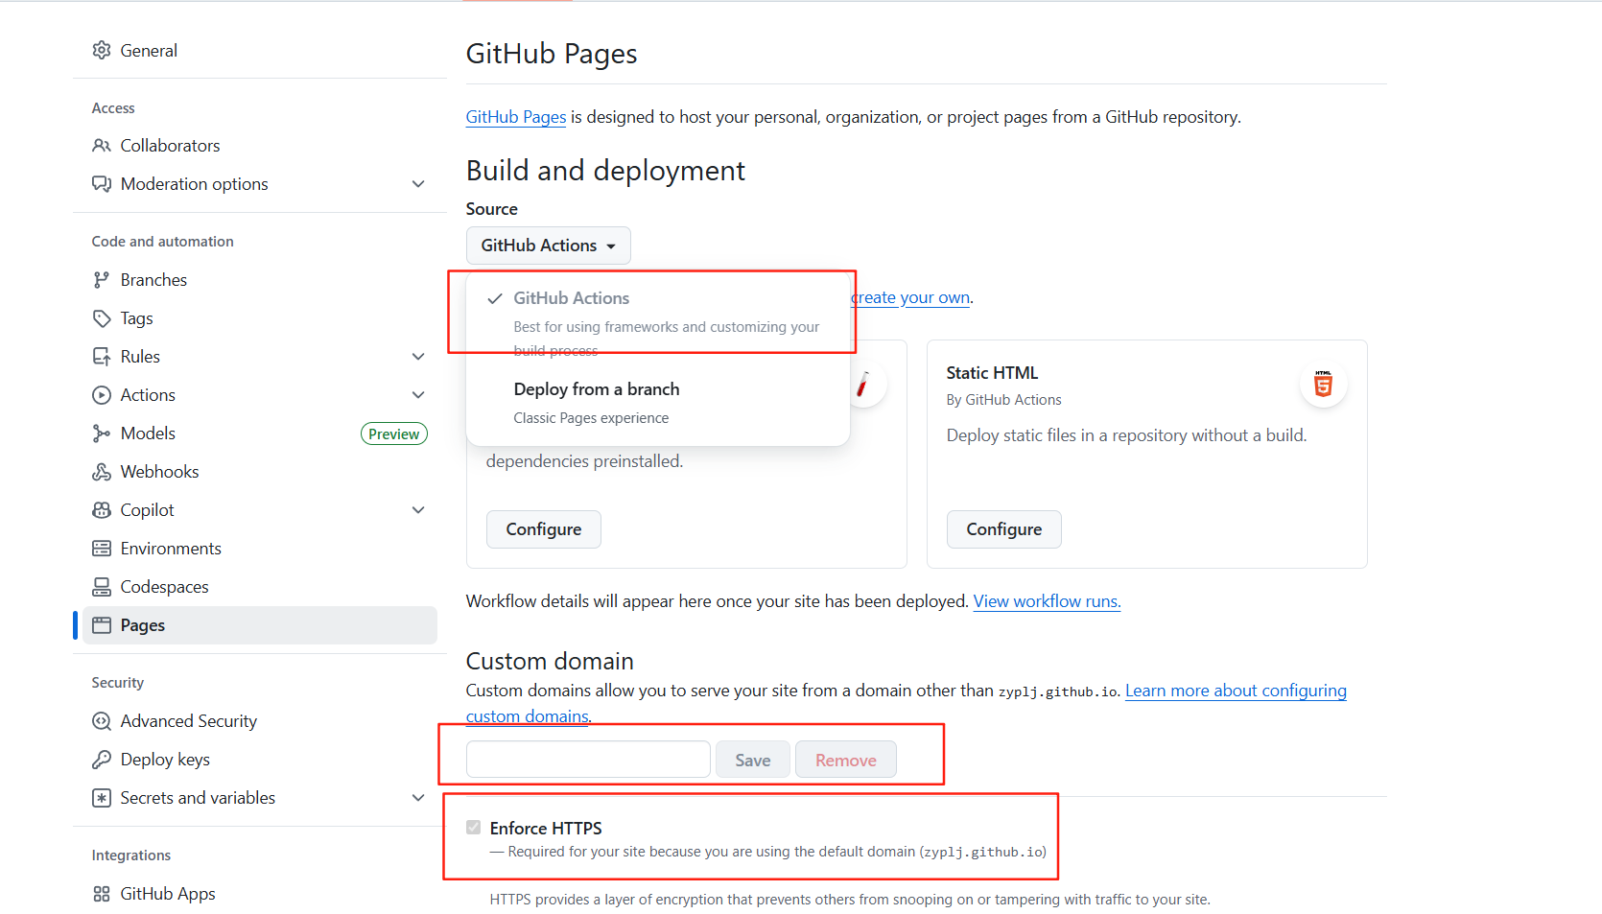Open Collaborators via its people icon

[x=101, y=146]
